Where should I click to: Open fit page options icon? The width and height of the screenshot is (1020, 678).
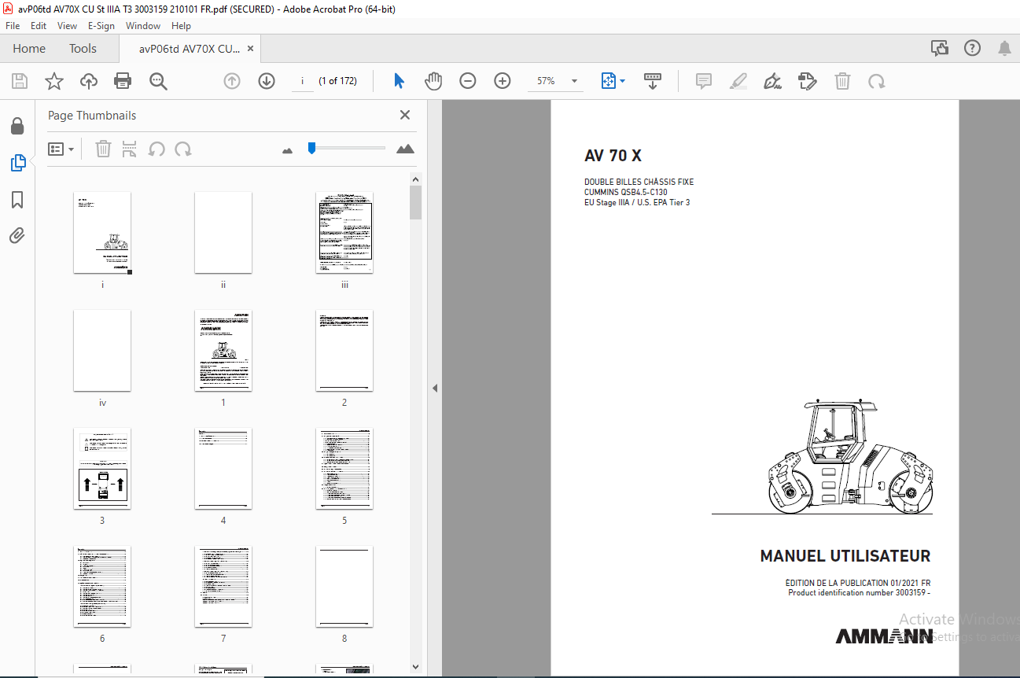pyautogui.click(x=613, y=81)
